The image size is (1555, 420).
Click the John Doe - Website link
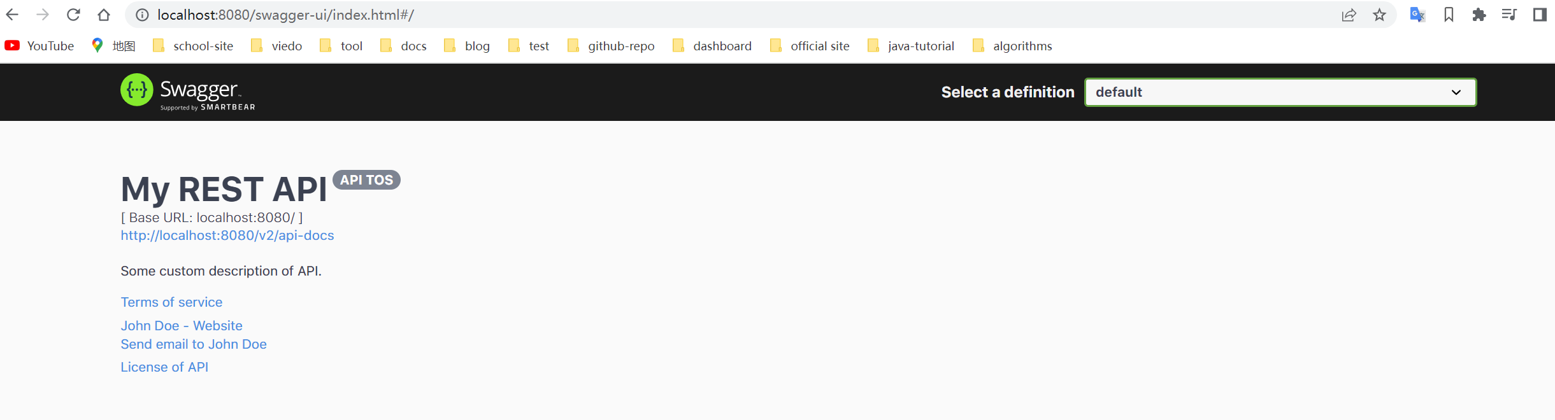tap(182, 326)
